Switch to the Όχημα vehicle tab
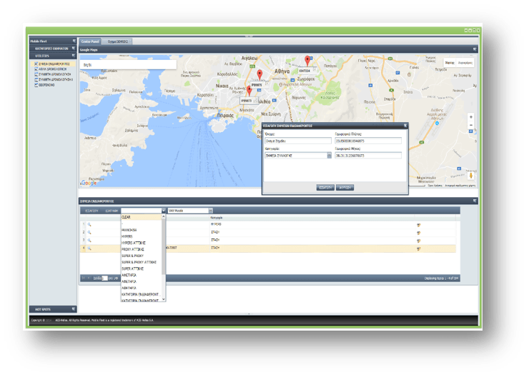 [x=117, y=41]
